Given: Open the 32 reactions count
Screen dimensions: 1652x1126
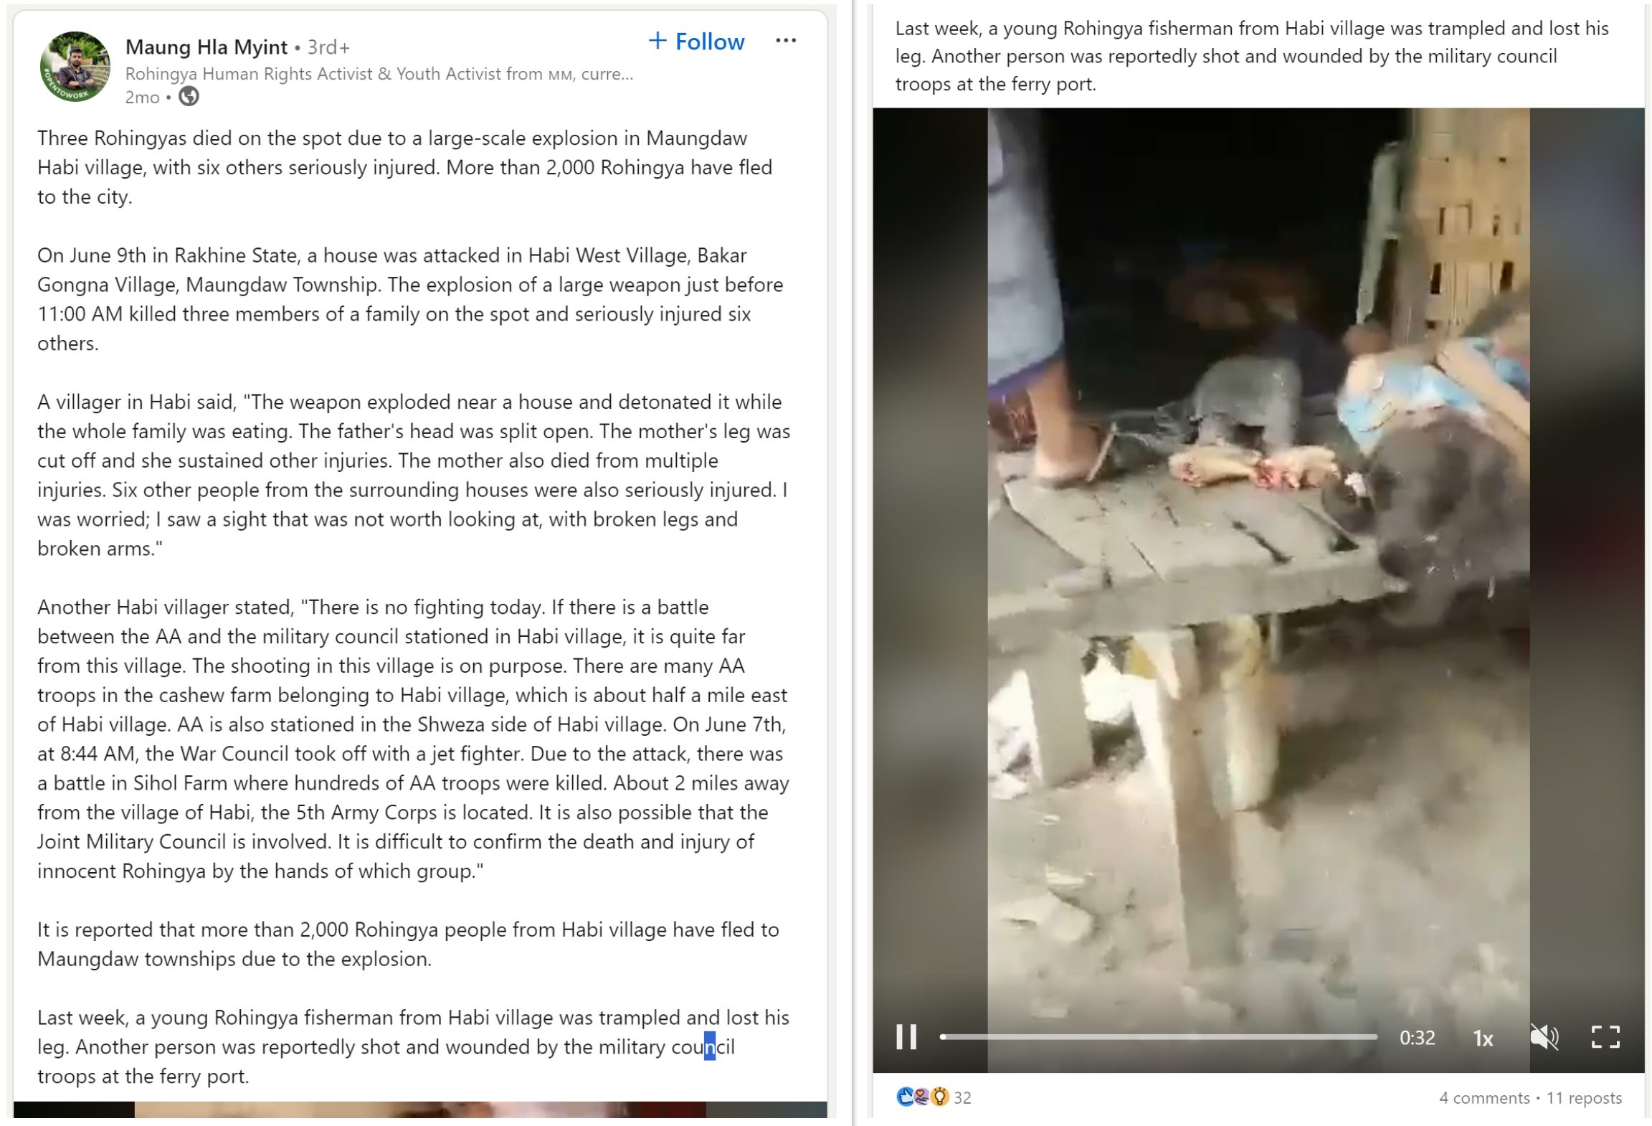Looking at the screenshot, I should coord(962,1098).
